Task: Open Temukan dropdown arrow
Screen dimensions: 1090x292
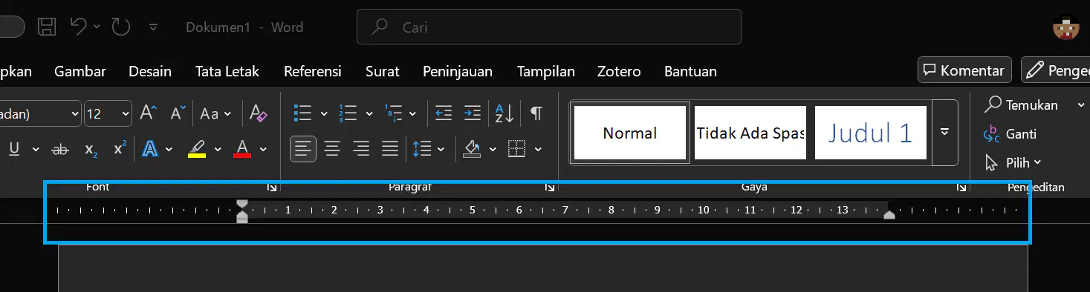Action: (1081, 105)
